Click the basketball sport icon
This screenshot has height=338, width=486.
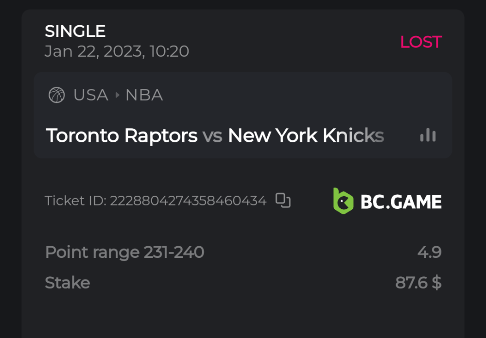click(x=57, y=95)
